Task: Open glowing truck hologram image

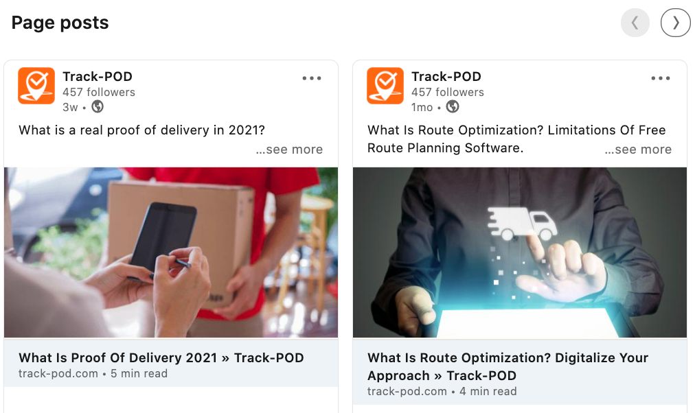Action: pyautogui.click(x=520, y=252)
